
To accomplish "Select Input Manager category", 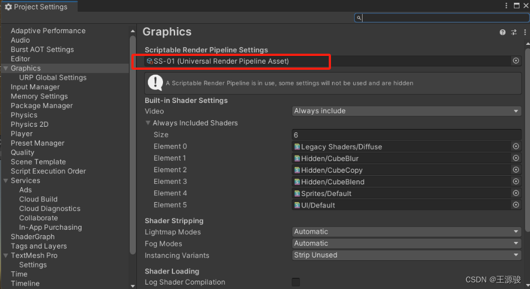I will click(35, 87).
